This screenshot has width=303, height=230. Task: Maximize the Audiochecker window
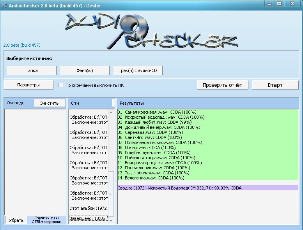coord(280,4)
